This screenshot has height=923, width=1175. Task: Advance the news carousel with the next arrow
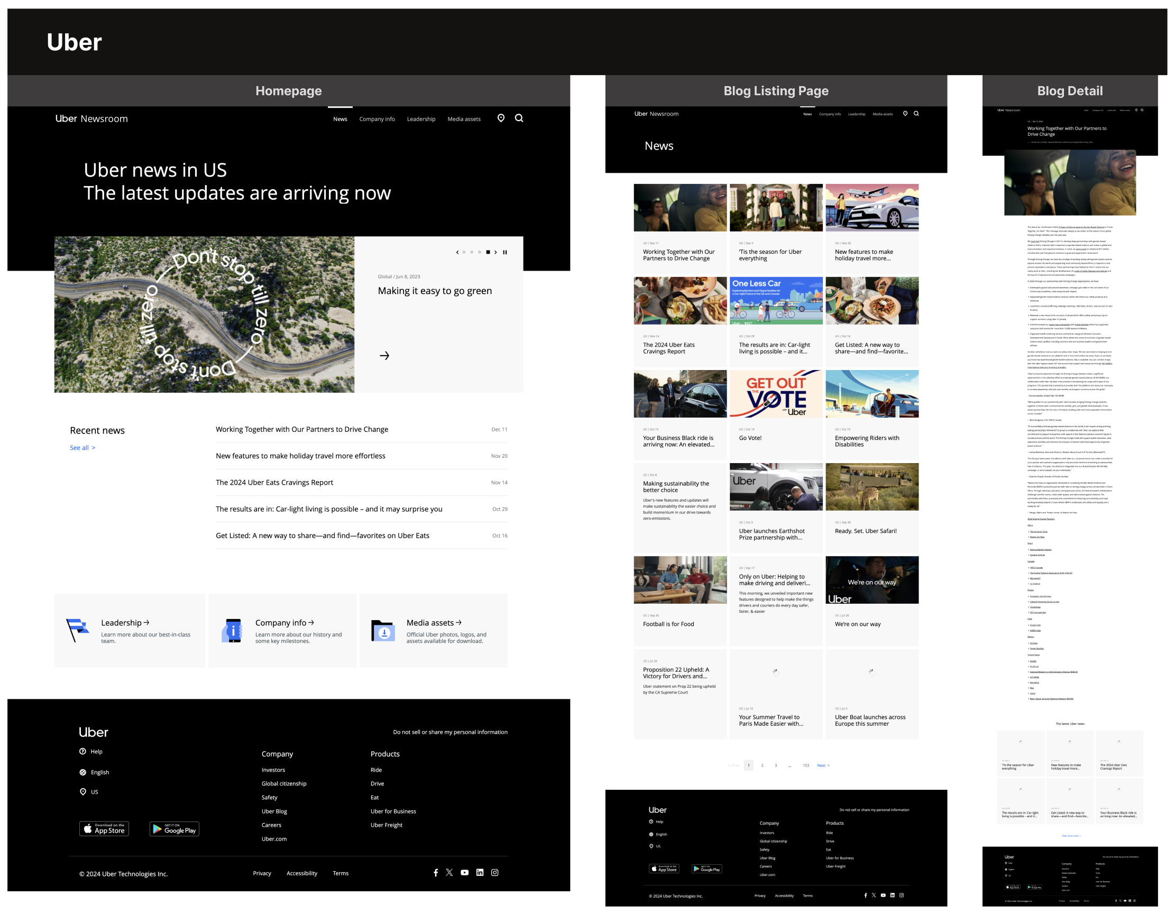(495, 252)
